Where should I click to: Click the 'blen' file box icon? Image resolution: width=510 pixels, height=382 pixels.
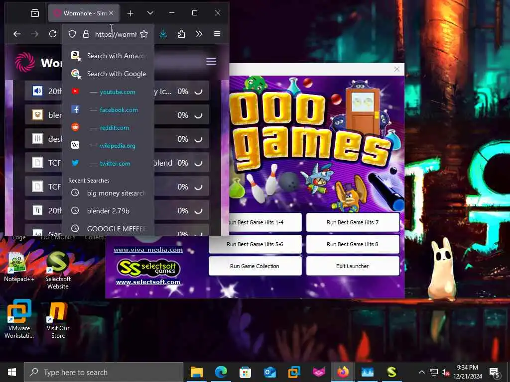click(37, 115)
